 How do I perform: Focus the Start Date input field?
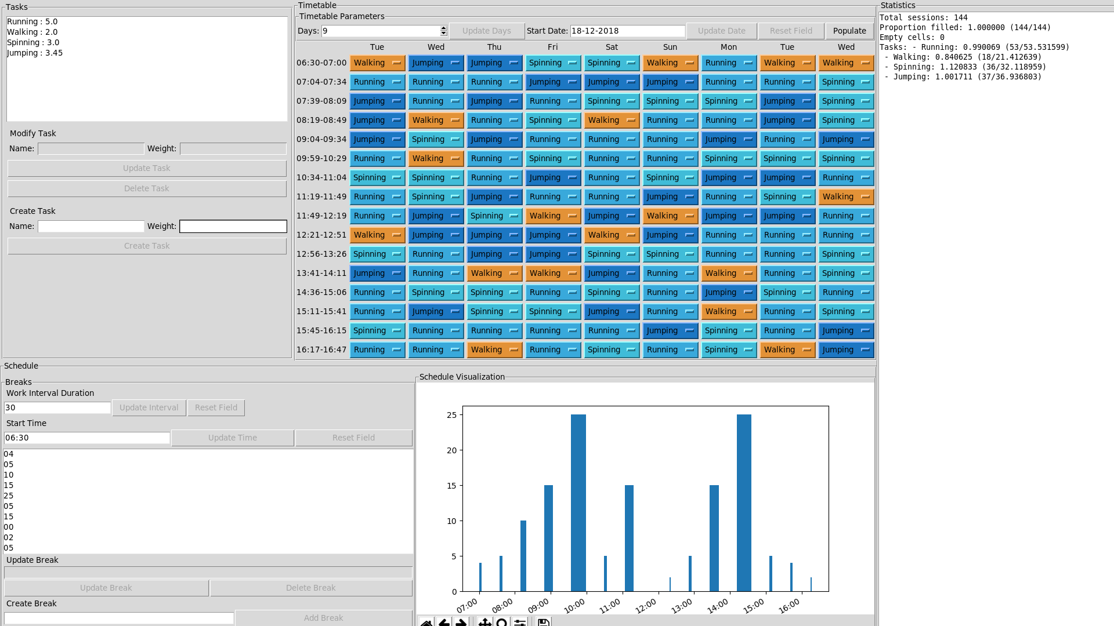(627, 31)
